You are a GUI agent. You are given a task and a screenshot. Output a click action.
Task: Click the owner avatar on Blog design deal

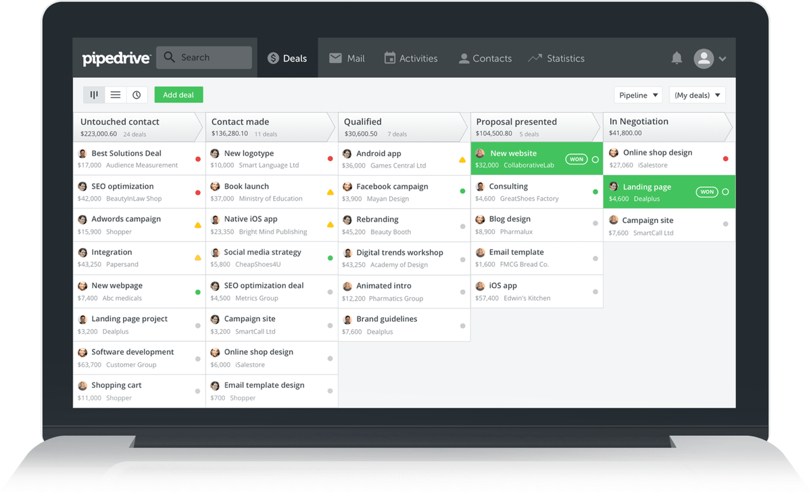(x=480, y=220)
